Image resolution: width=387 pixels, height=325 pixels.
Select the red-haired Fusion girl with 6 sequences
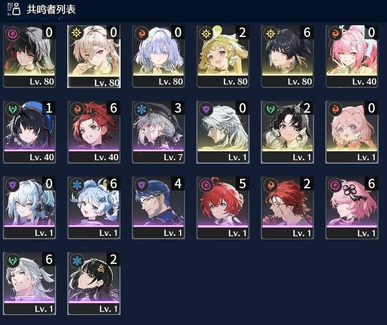pyautogui.click(x=94, y=132)
